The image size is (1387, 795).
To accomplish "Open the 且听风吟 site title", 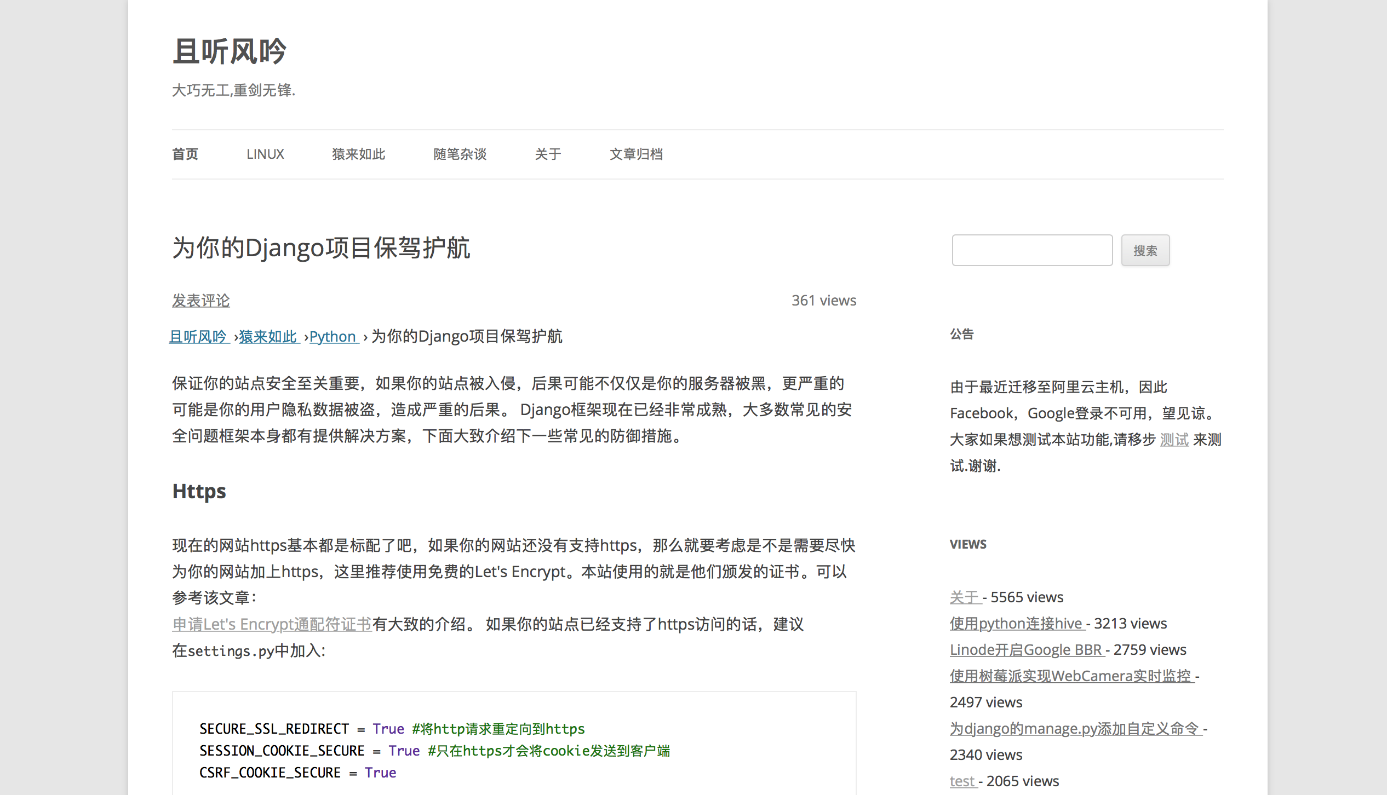I will pyautogui.click(x=229, y=51).
